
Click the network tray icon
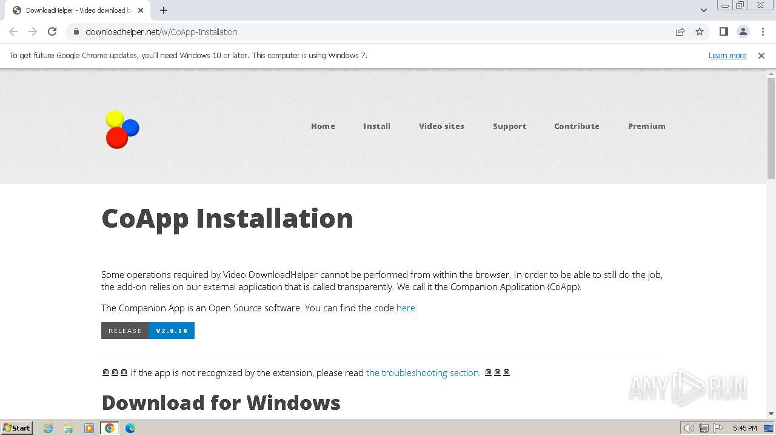tap(704, 428)
